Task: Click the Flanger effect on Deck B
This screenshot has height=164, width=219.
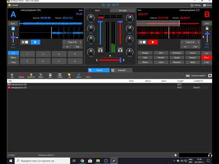Action: (x=145, y=53)
